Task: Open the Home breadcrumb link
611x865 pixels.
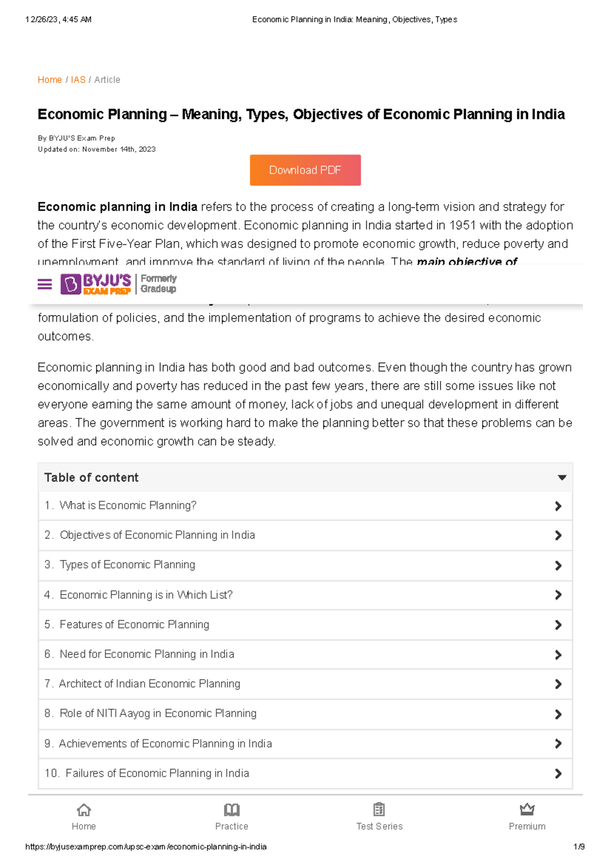Action: (x=49, y=79)
